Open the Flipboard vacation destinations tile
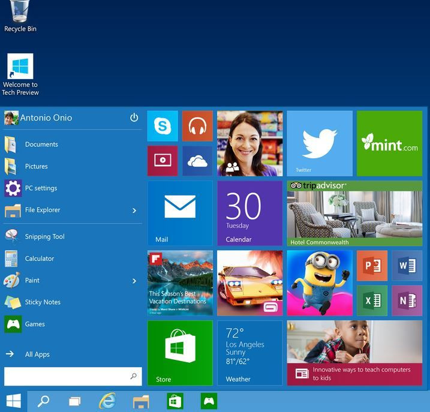 click(x=180, y=283)
